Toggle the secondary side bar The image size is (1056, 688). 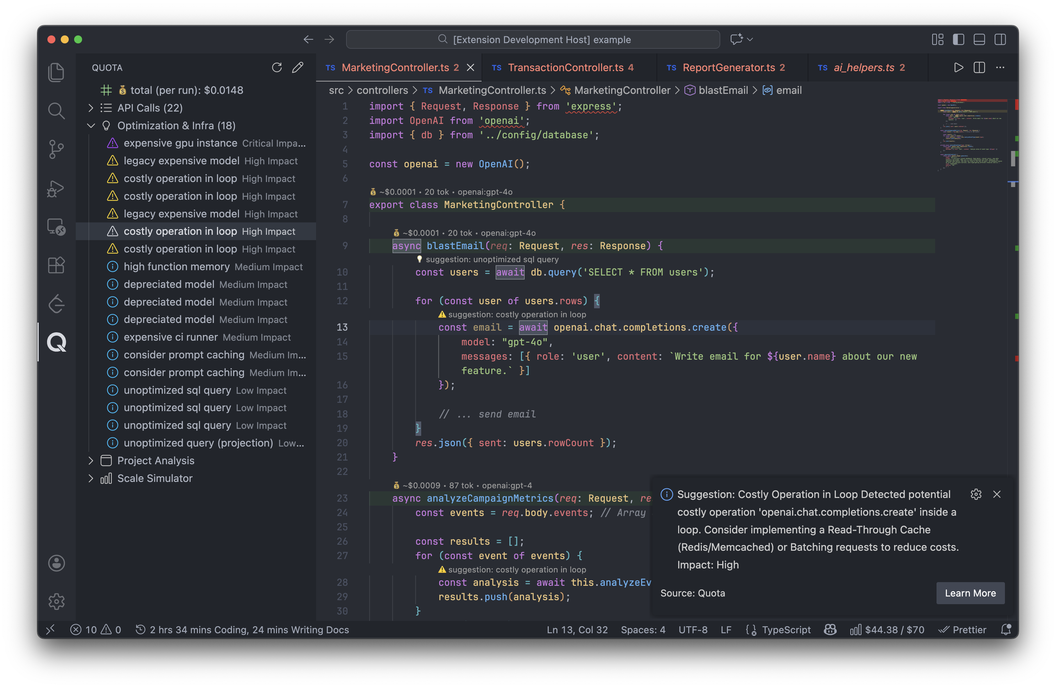1000,39
